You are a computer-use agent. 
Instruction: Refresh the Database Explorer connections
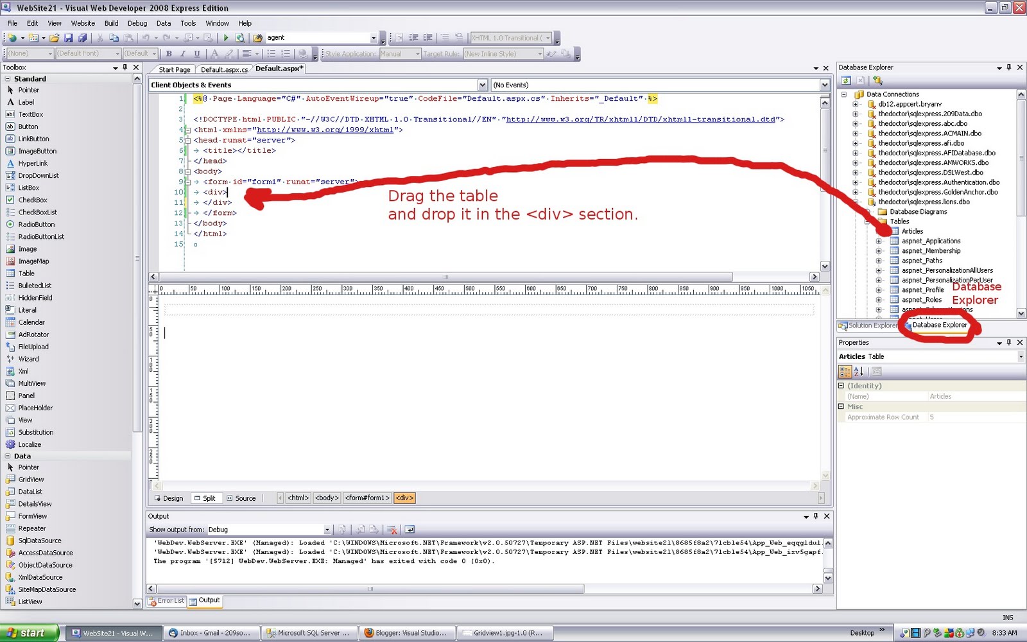846,81
